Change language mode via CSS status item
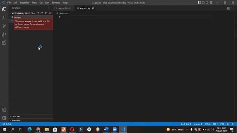 [222, 124]
